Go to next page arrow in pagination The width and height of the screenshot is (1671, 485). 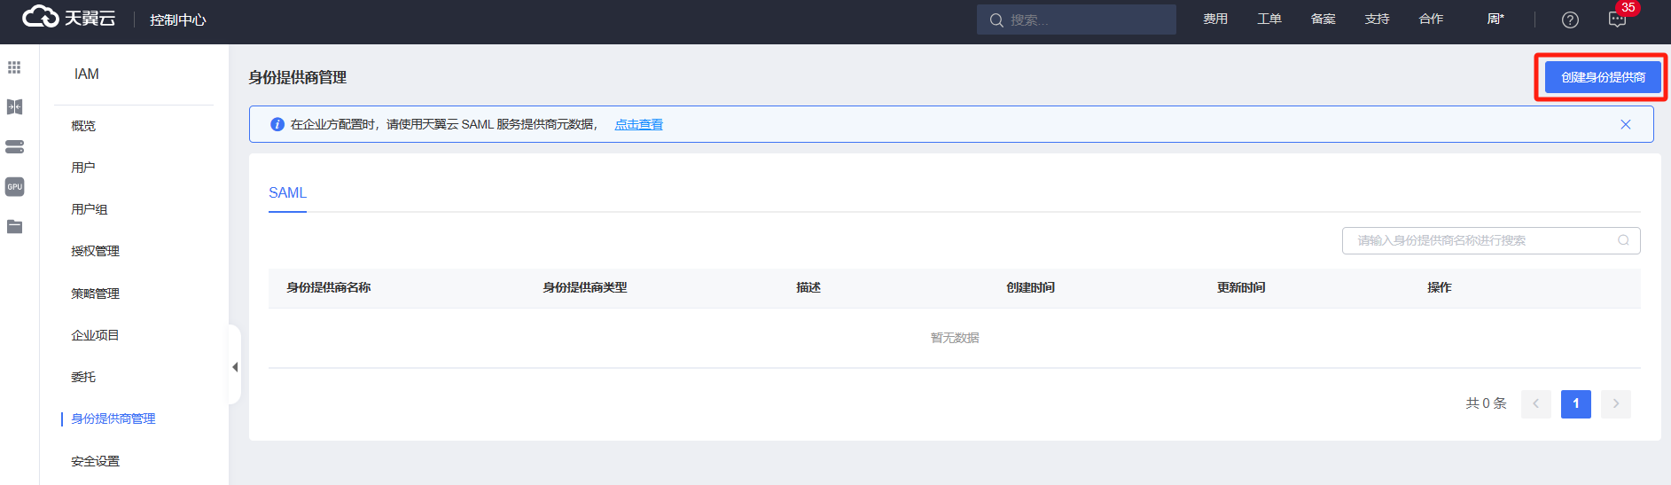(1616, 403)
